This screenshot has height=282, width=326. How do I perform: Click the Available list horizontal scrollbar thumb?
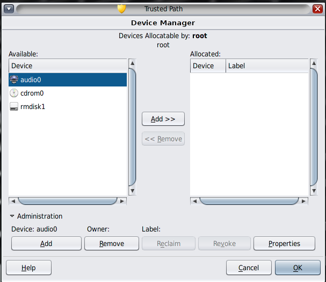pos(68,201)
